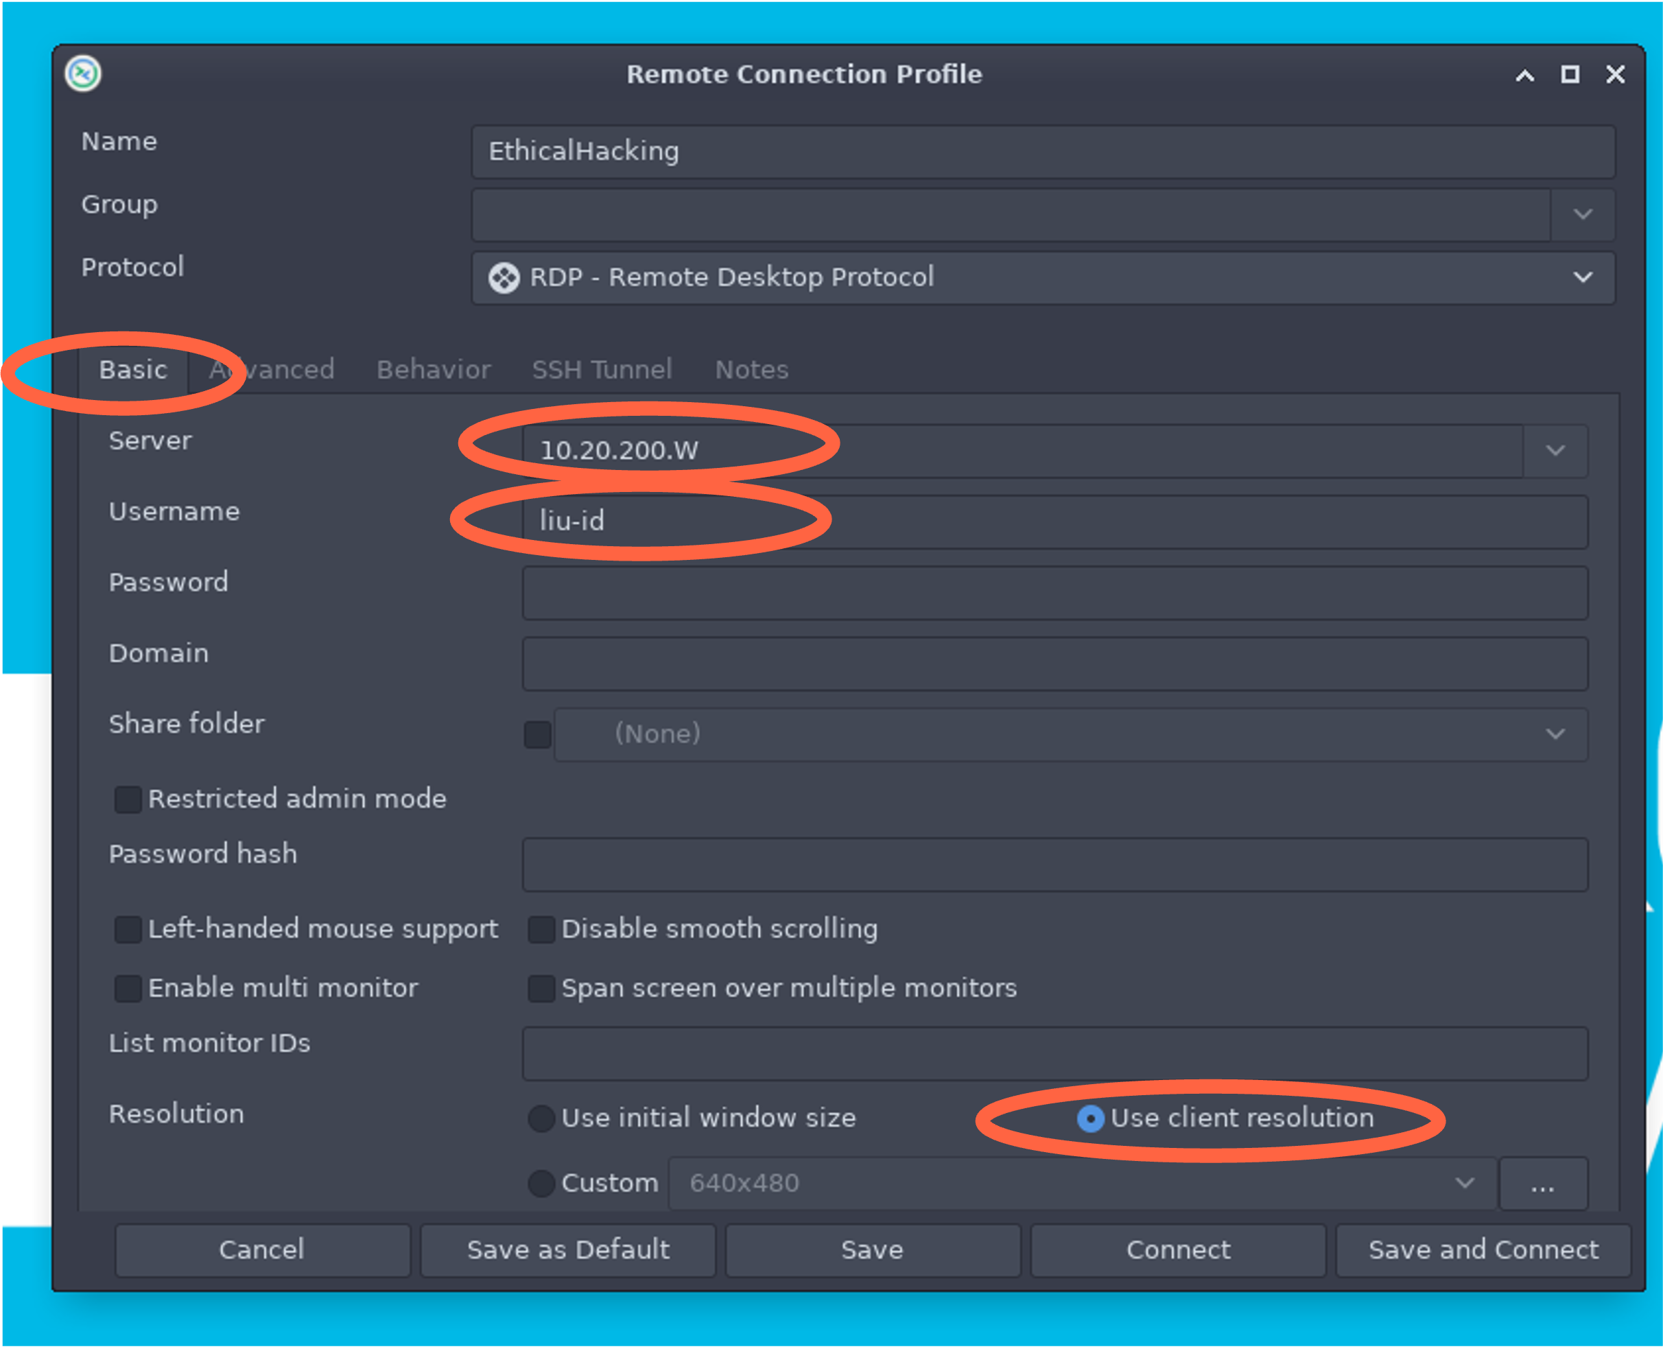Screen dimensions: 1663x1349
Task: Open the Group dropdown arrow
Action: 1581,213
